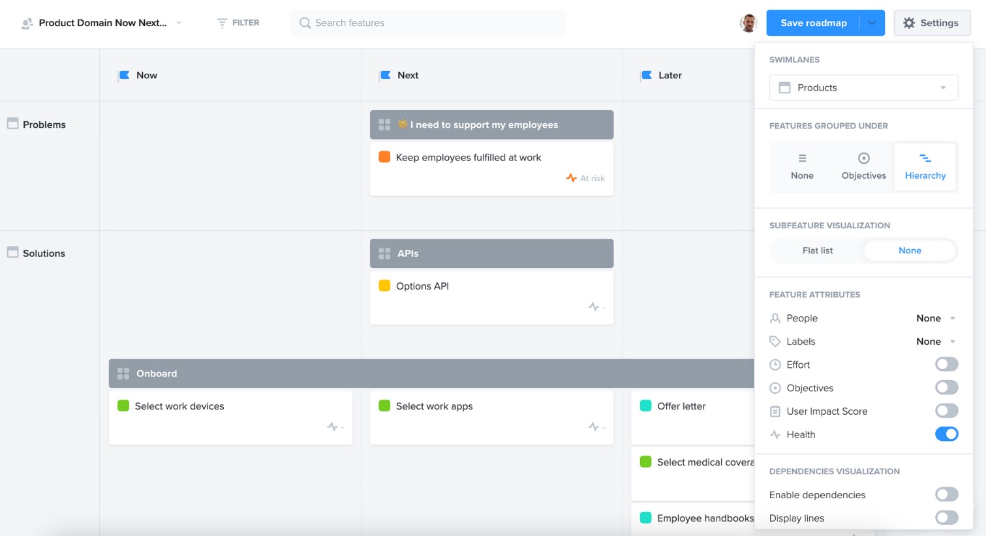Toggle Enable dependencies switch

946,494
